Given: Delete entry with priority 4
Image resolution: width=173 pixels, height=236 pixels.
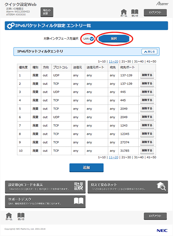Looking at the screenshot, I should click(x=147, y=100).
